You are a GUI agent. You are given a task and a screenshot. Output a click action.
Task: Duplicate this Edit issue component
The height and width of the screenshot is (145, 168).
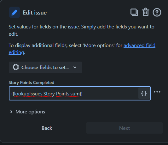coord(134,12)
